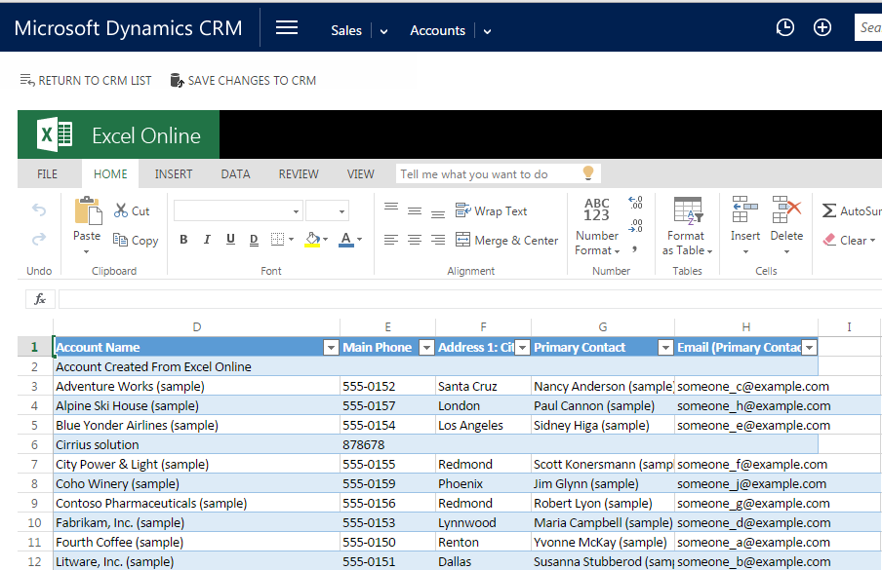The height and width of the screenshot is (570, 882).
Task: Open the borders dropdown arrow
Action: (292, 240)
